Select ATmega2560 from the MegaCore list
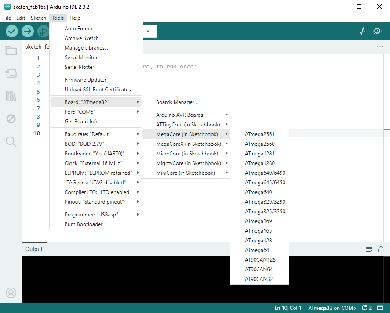The height and width of the screenshot is (313, 390). tap(259, 144)
